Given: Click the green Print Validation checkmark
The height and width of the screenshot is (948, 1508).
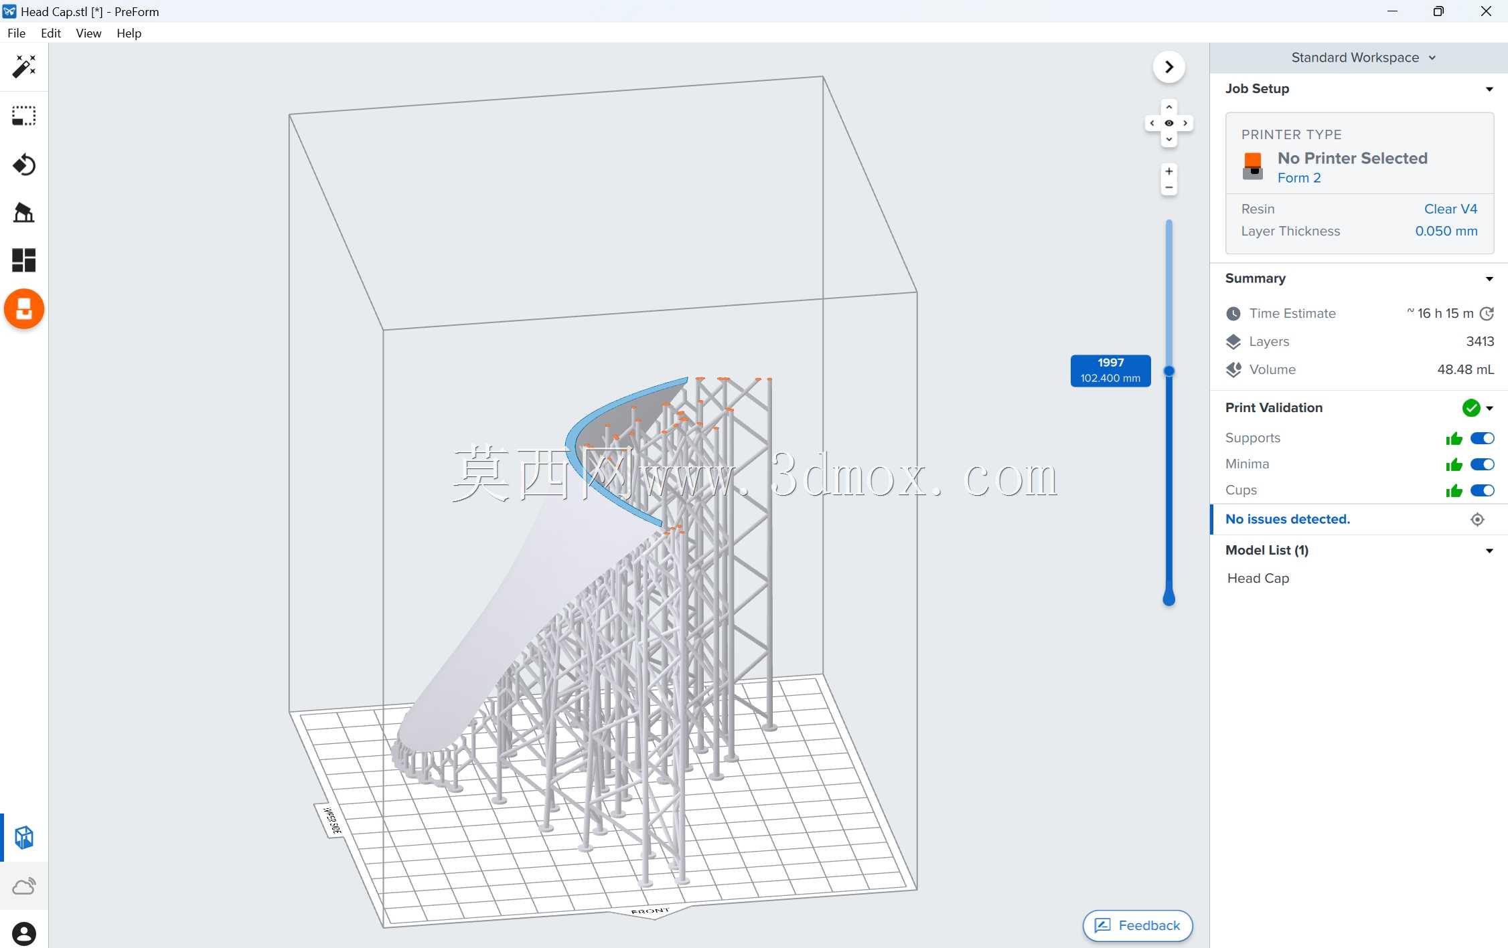Looking at the screenshot, I should coord(1471,407).
